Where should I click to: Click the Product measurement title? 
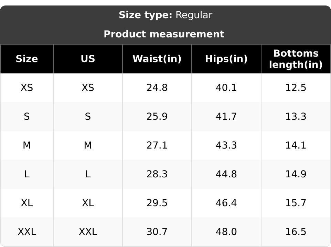pyautogui.click(x=164, y=34)
